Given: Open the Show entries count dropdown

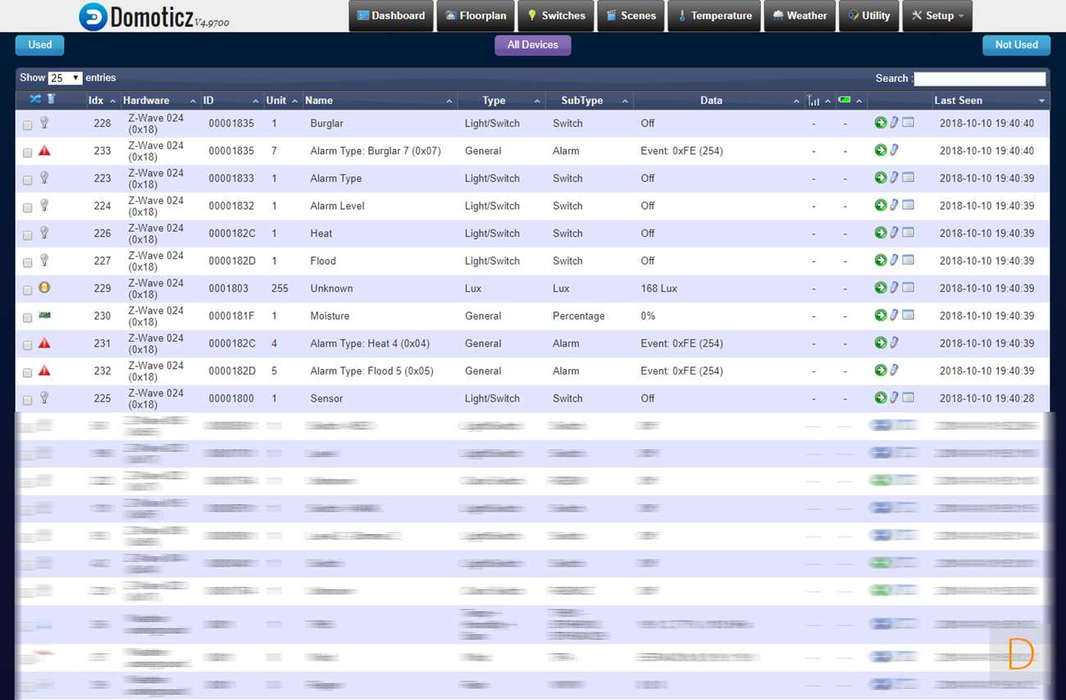Looking at the screenshot, I should tap(65, 78).
